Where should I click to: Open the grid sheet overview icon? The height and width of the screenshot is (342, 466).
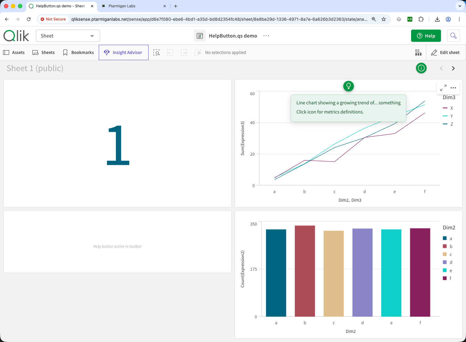[x=418, y=52]
